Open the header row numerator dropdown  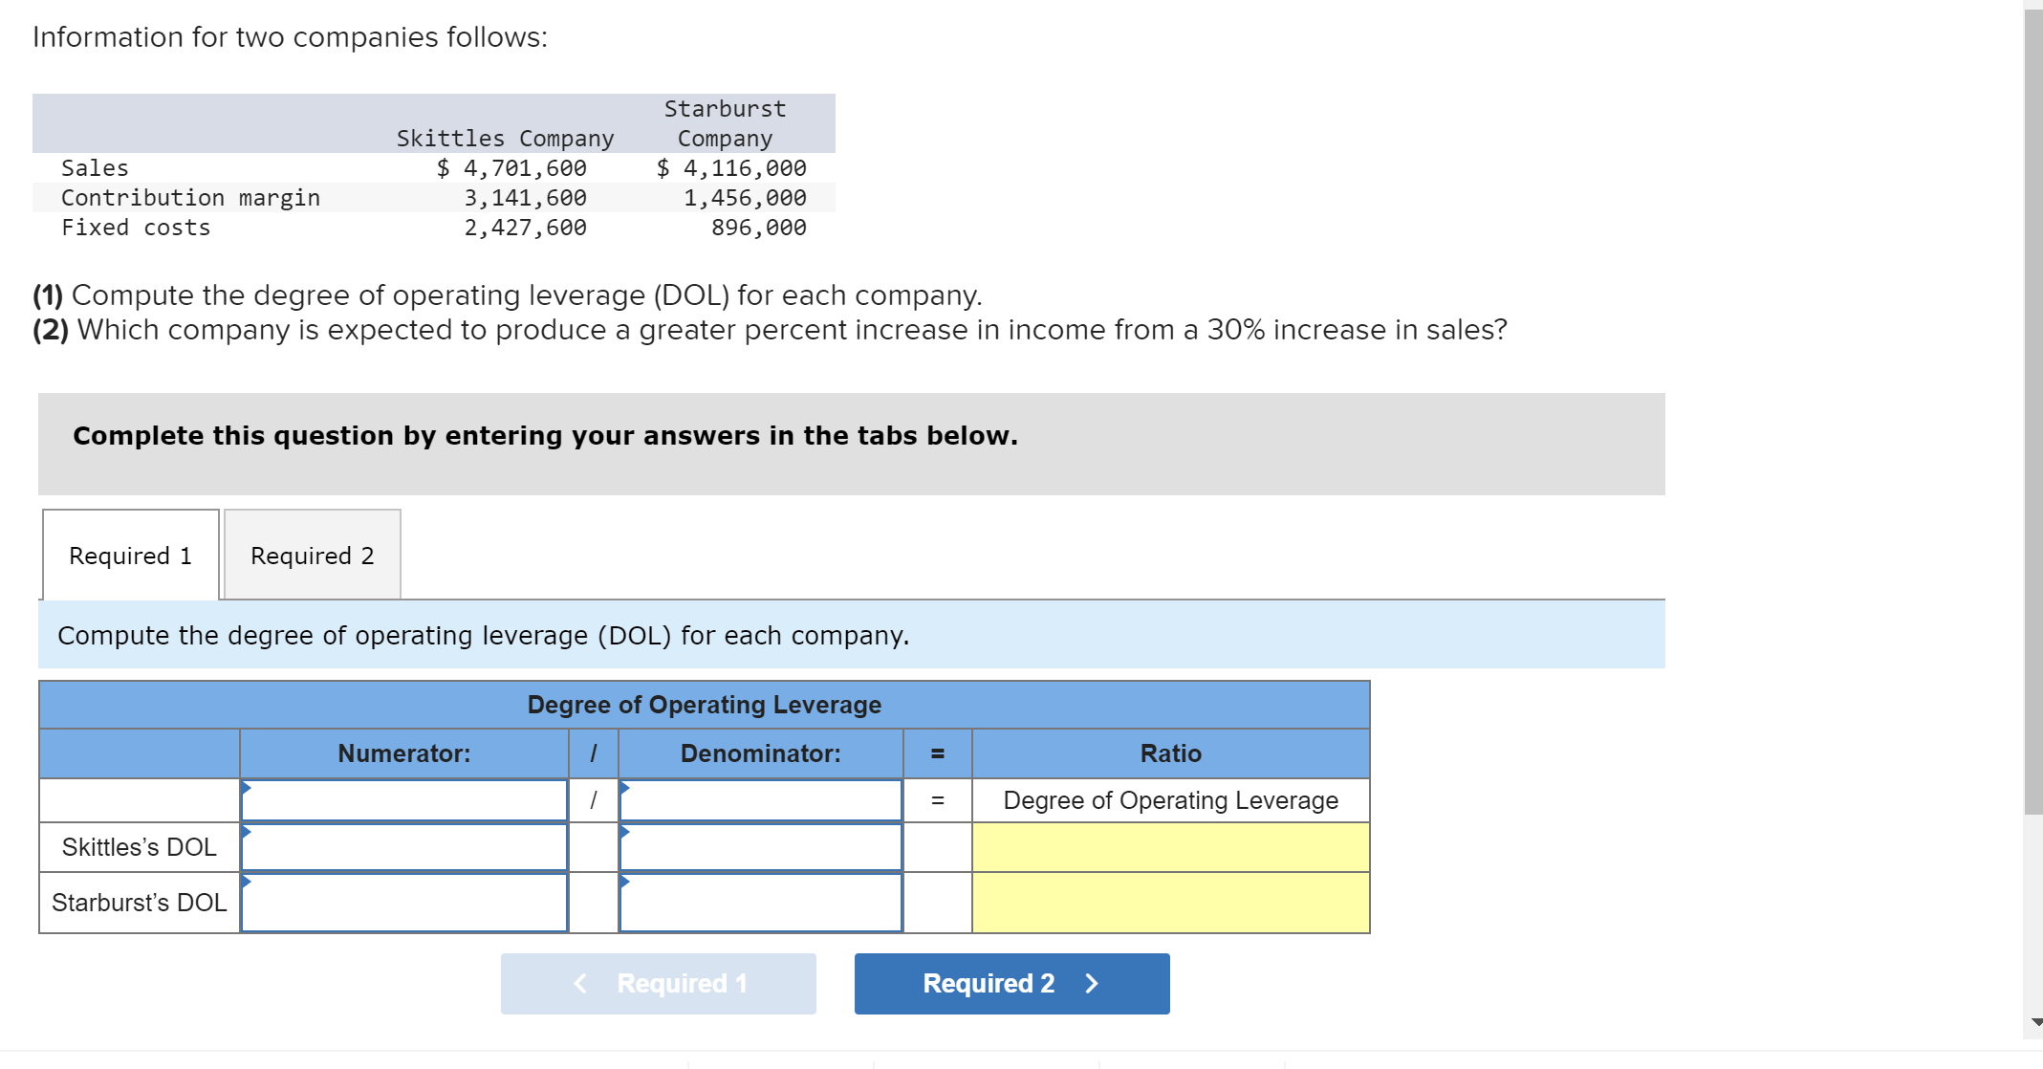404,800
